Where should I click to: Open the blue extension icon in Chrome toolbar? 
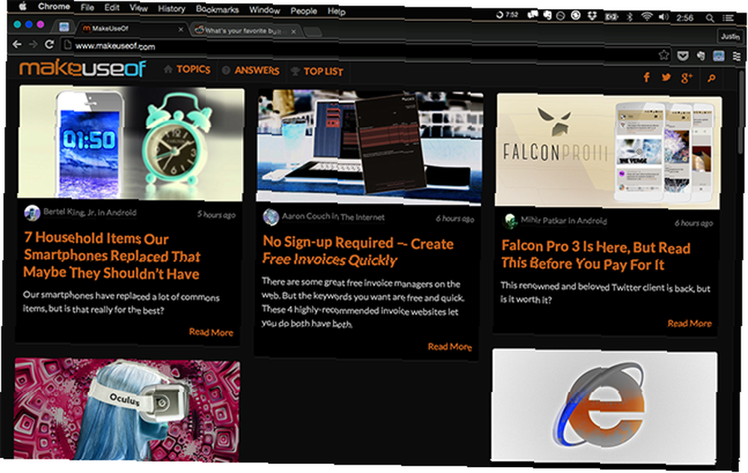click(x=718, y=56)
